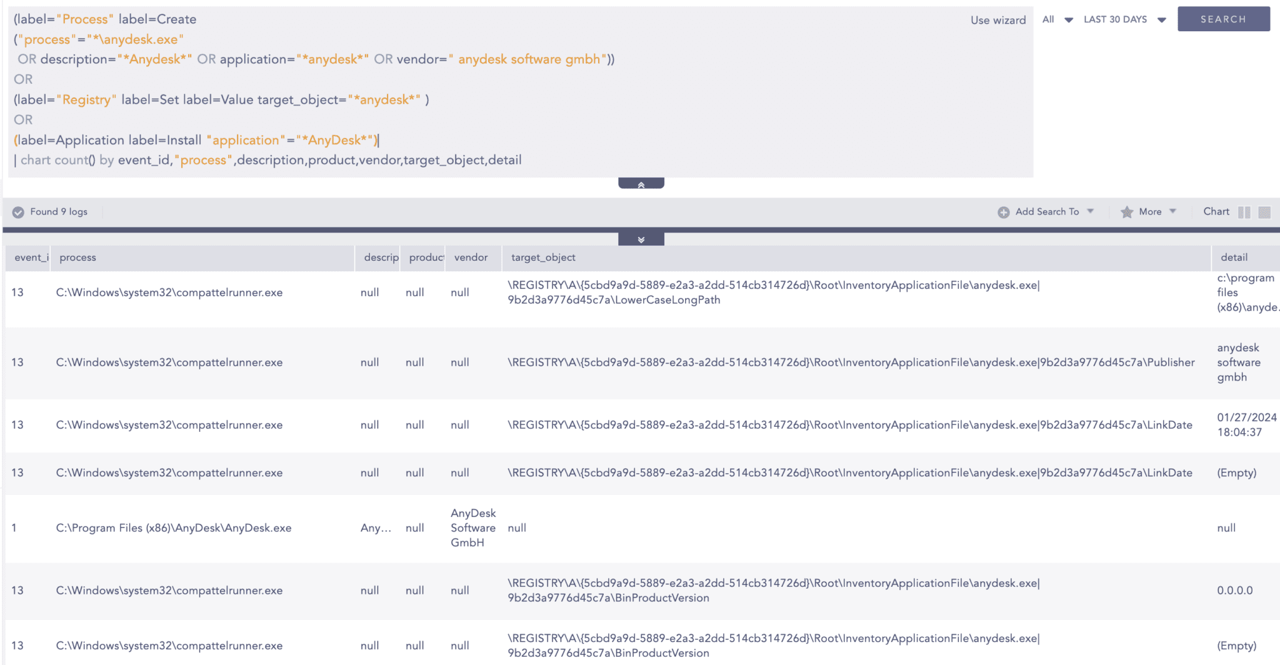Open the Add Search To dropdown arrow
This screenshot has height=665, width=1280.
1090,211
